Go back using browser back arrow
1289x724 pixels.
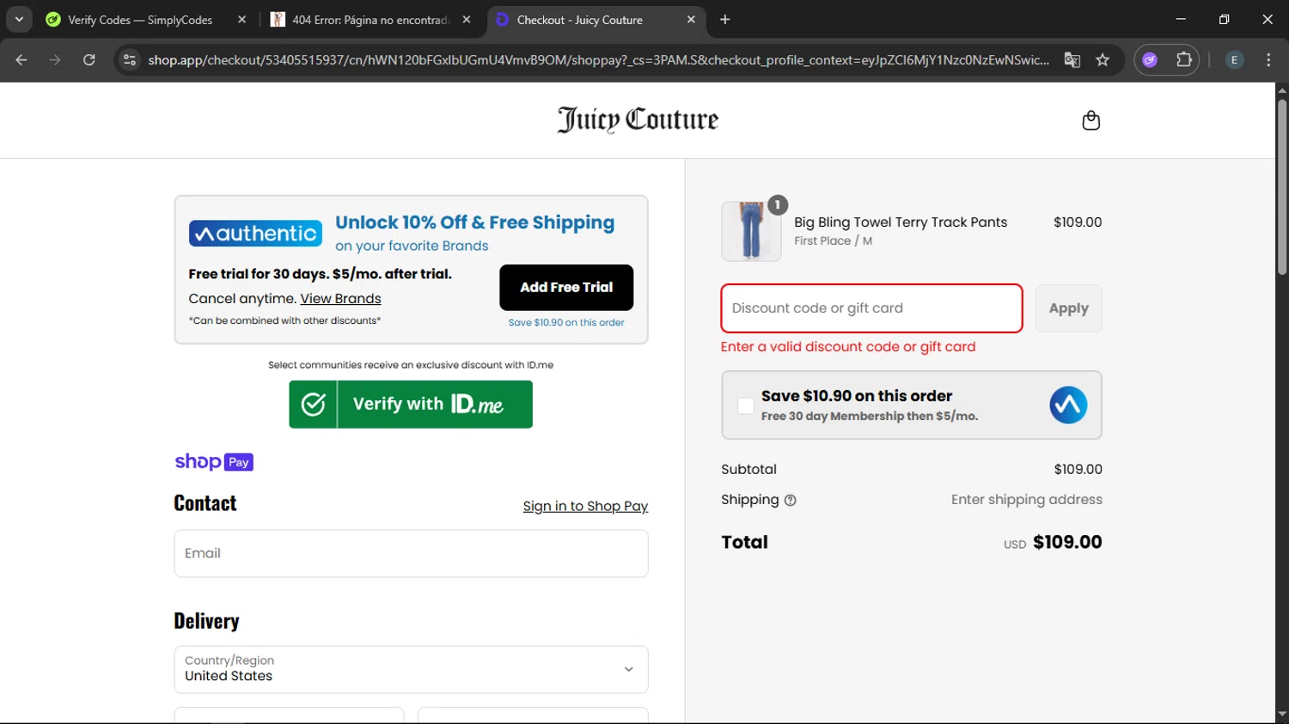(21, 60)
